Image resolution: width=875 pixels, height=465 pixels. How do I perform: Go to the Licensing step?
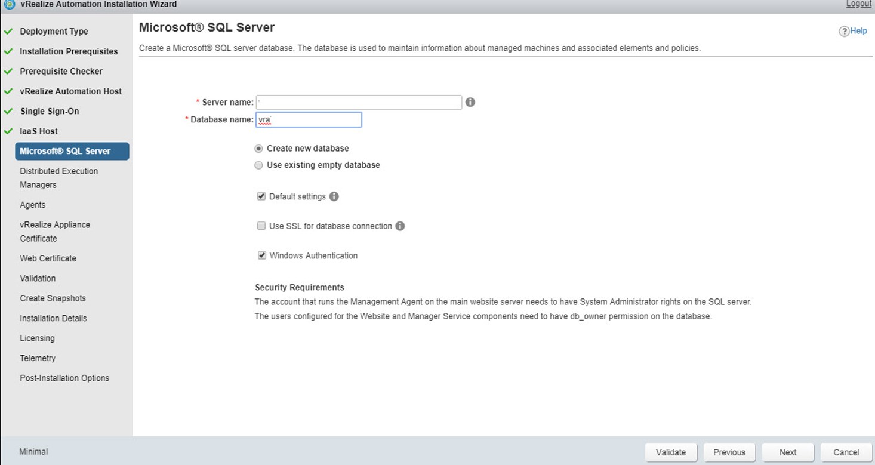tap(37, 338)
